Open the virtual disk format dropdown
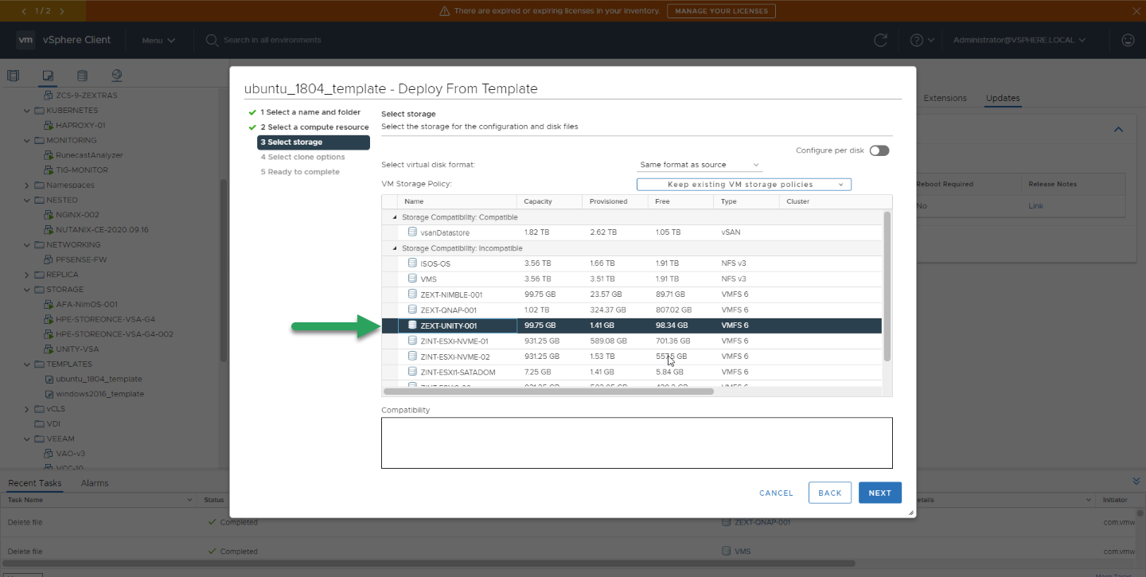The width and height of the screenshot is (1146, 577). click(700, 165)
